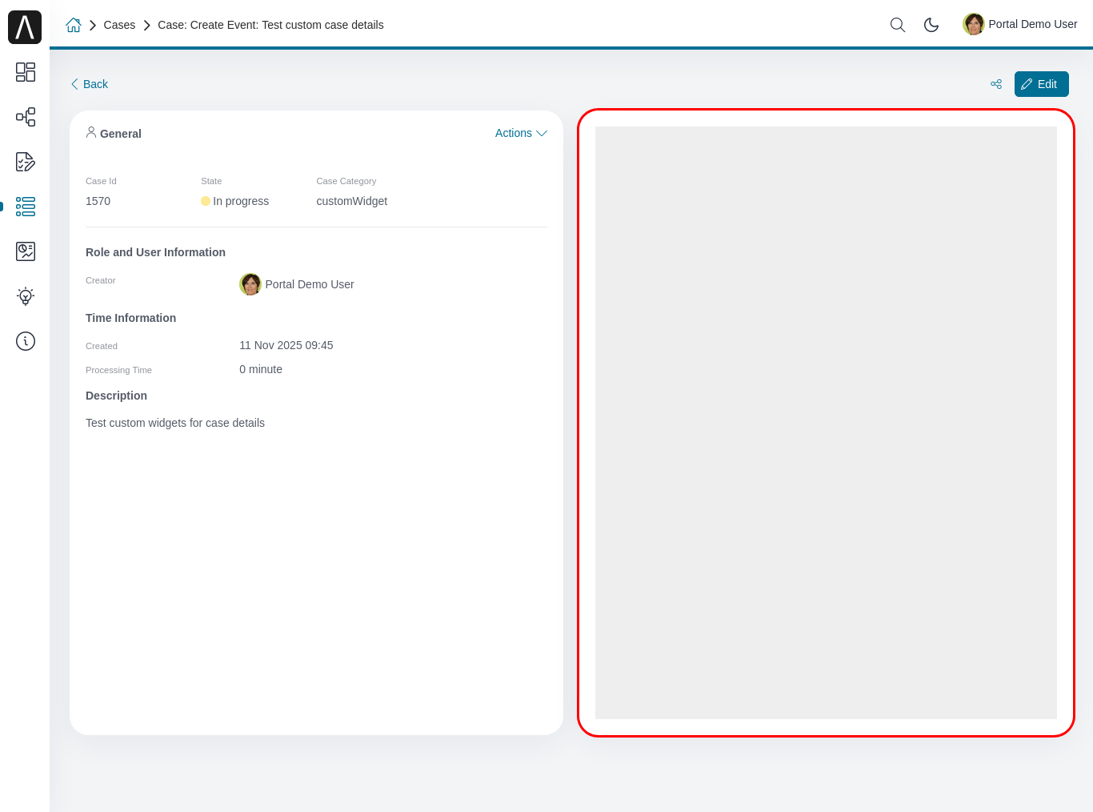Open the About info icon
1093x812 pixels.
[25, 341]
